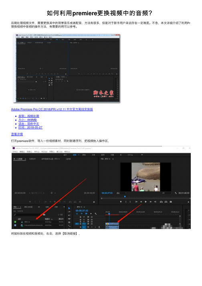Viewport: 202px width, 286px height.
Task: Export a frame with the camera icon
Action: point(171,202)
